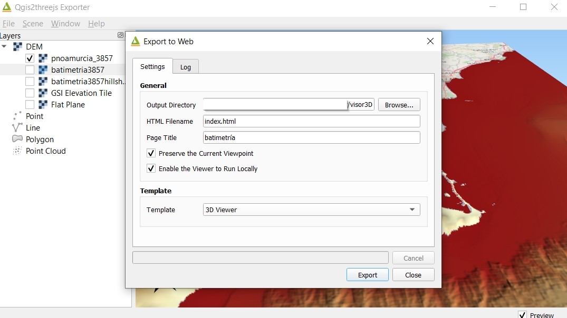Collapse the DEM tree group
The height and width of the screenshot is (318, 567).
(5, 47)
